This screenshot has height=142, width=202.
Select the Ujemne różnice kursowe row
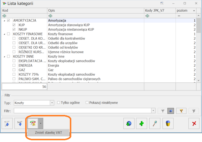[99, 52]
